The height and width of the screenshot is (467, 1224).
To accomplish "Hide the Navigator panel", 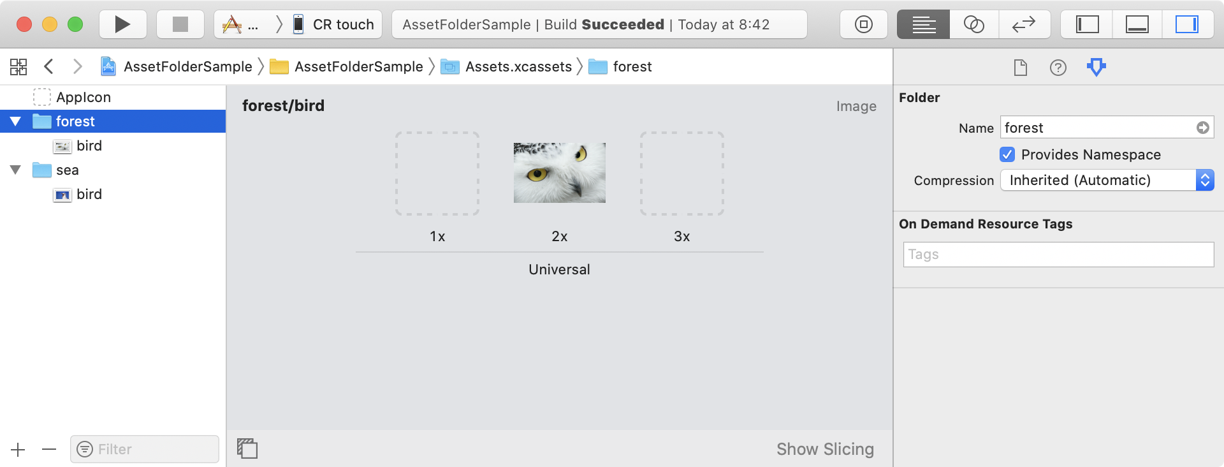I will [1087, 24].
